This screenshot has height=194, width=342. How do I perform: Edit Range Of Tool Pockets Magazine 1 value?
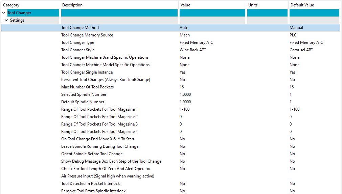[x=185, y=109]
